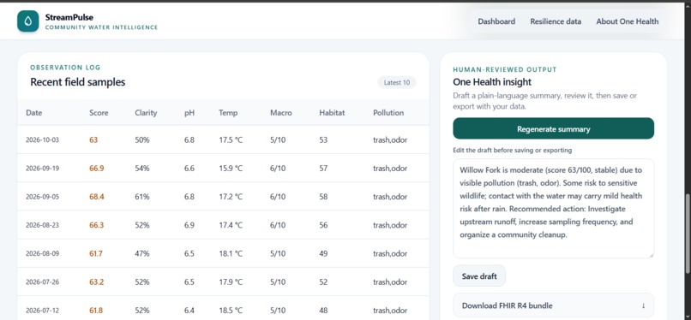Open the About One Health nav item
The width and height of the screenshot is (691, 320).
click(627, 21)
